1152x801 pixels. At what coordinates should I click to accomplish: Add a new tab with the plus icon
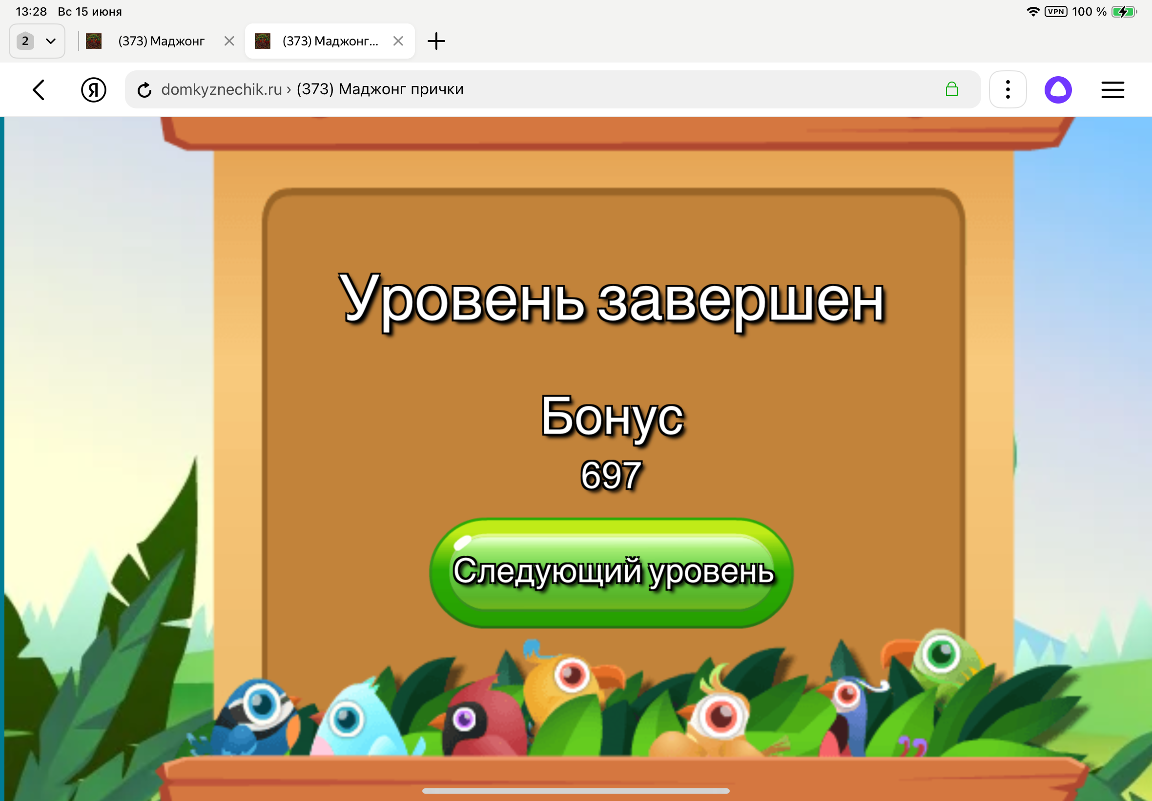pyautogui.click(x=436, y=41)
